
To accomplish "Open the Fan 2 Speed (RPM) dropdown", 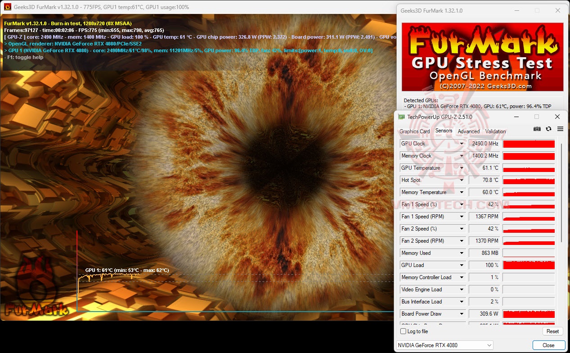I will click(x=461, y=241).
